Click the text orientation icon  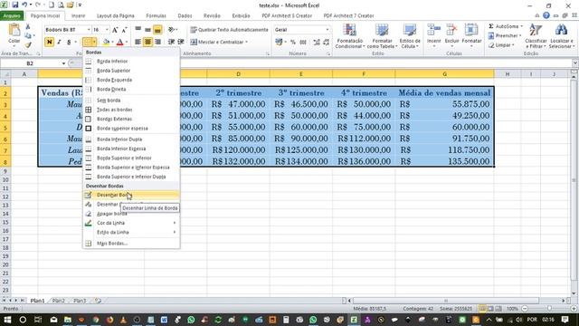click(171, 30)
